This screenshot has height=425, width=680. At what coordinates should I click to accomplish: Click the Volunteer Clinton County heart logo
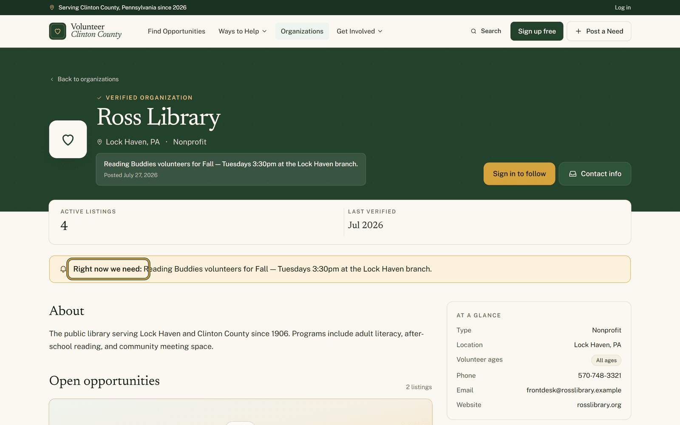click(57, 31)
